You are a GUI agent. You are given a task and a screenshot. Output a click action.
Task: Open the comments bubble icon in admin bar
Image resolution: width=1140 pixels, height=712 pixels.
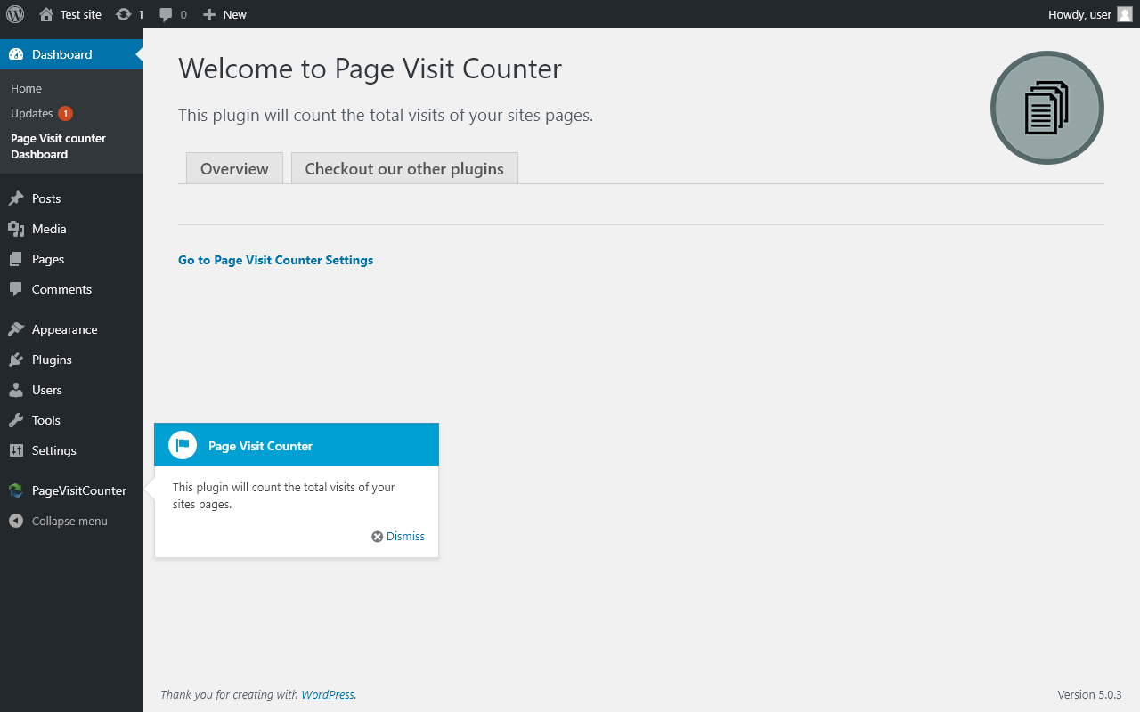pos(166,14)
